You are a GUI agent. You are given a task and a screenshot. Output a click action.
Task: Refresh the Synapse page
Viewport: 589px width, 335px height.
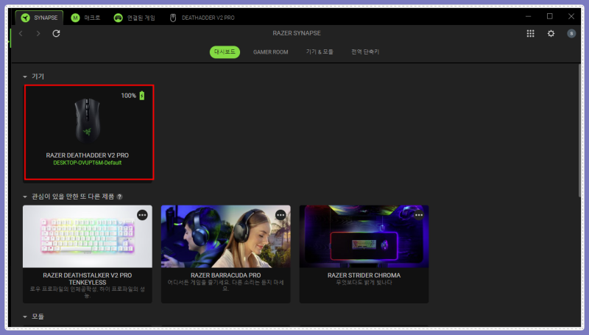click(56, 33)
